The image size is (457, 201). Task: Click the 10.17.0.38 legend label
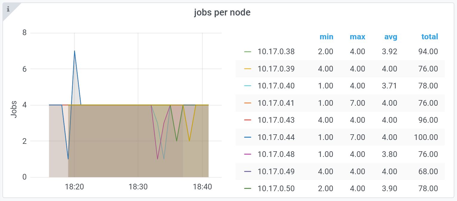pyautogui.click(x=276, y=52)
